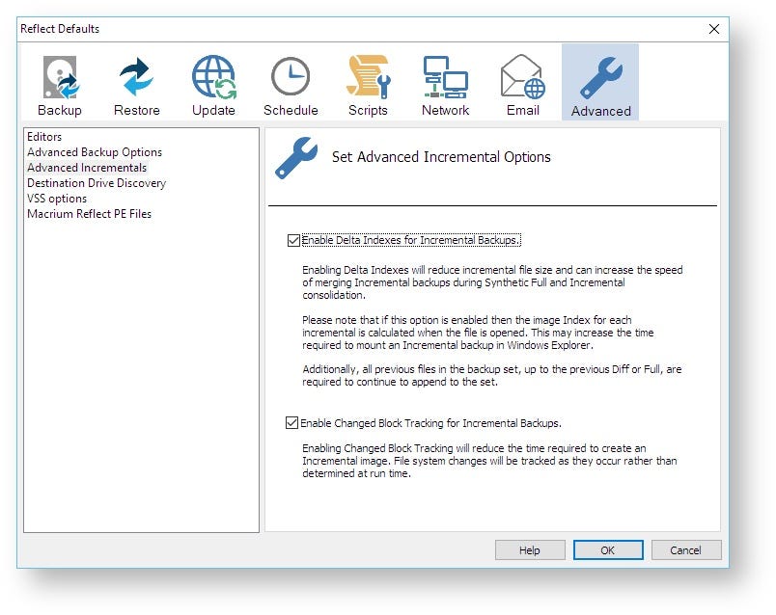Open the Backup settings icon
The image size is (776, 615).
[59, 77]
